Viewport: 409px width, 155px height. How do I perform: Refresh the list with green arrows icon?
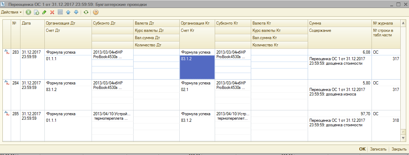[x=86, y=12]
